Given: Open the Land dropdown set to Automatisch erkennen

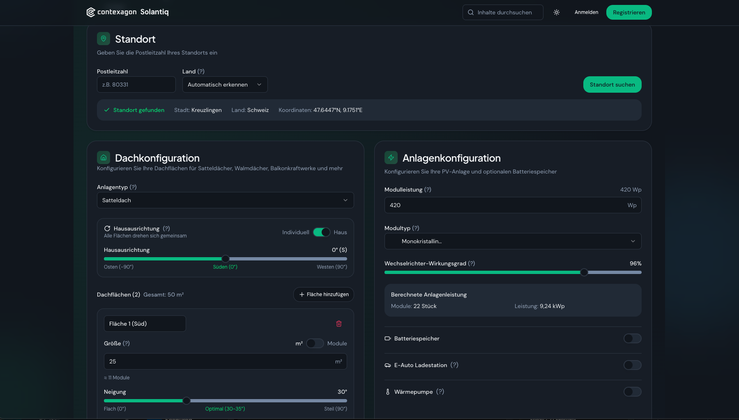Looking at the screenshot, I should pyautogui.click(x=225, y=84).
